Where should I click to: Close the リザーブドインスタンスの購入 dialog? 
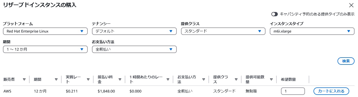point(351,5)
